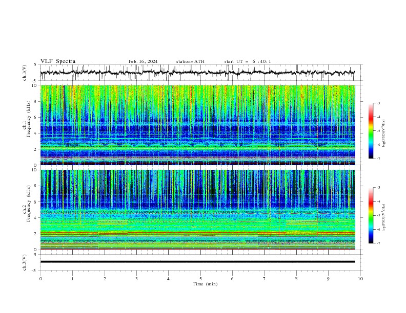
Task: Click the upper color bar's log(PSD) label
Action: tap(384, 133)
